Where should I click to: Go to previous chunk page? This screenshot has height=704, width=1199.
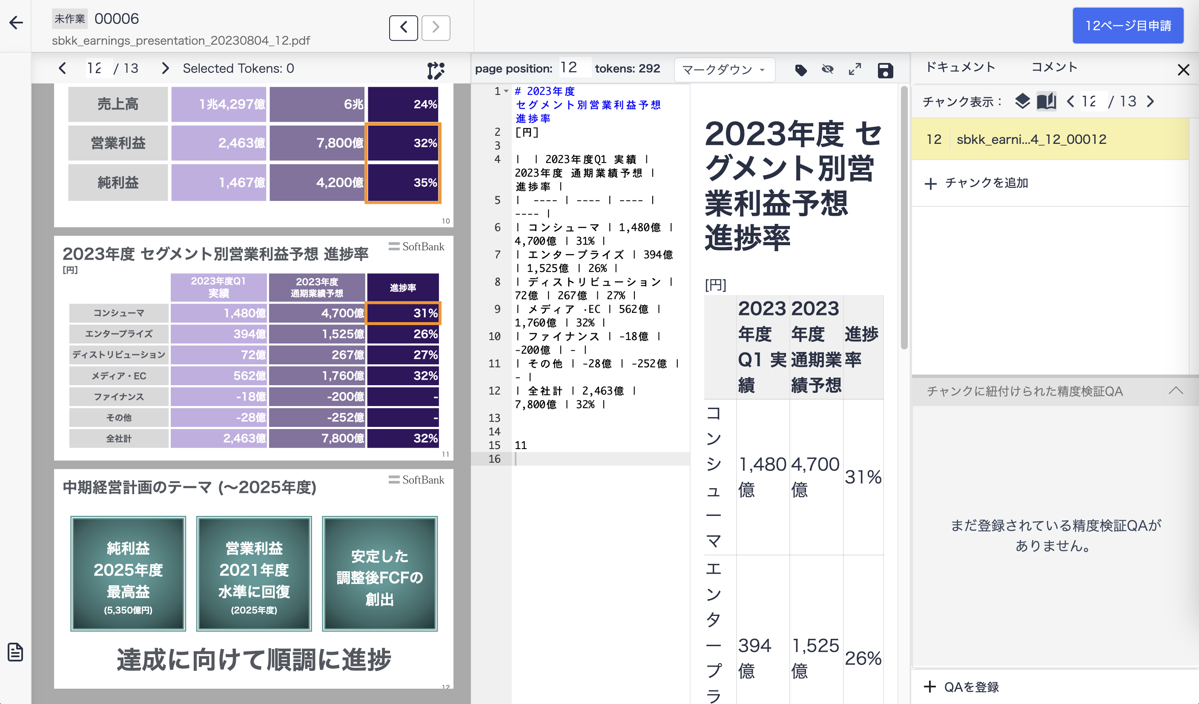[1070, 101]
